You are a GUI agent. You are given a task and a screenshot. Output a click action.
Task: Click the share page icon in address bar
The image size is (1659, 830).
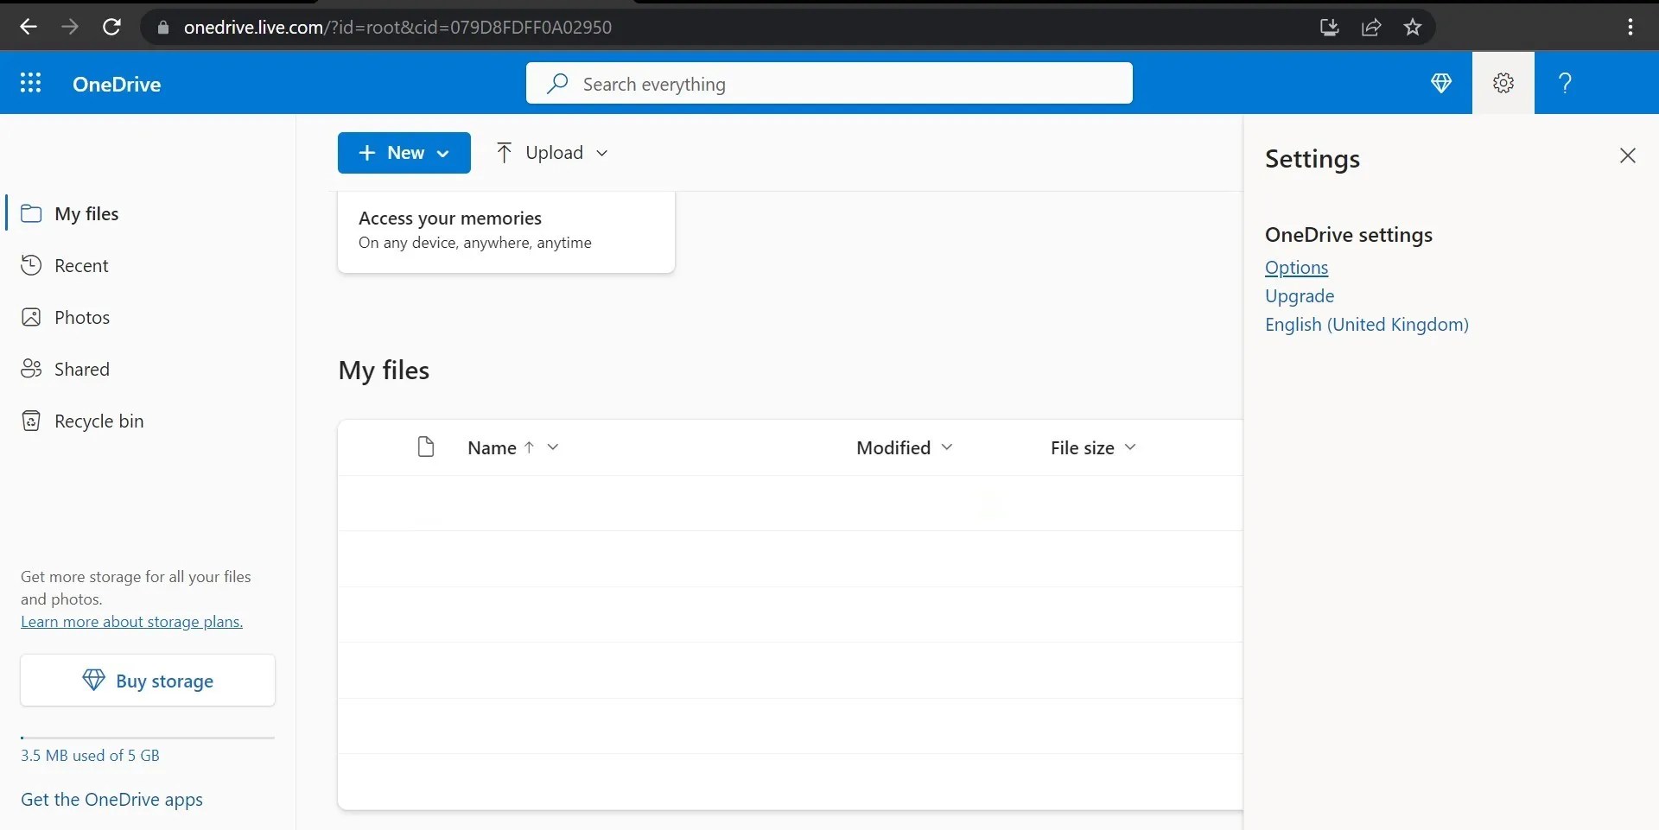click(x=1371, y=27)
